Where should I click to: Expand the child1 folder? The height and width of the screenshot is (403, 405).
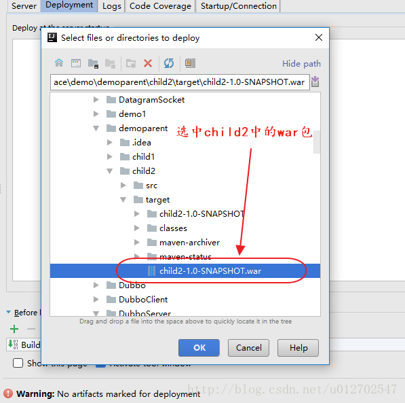click(110, 156)
